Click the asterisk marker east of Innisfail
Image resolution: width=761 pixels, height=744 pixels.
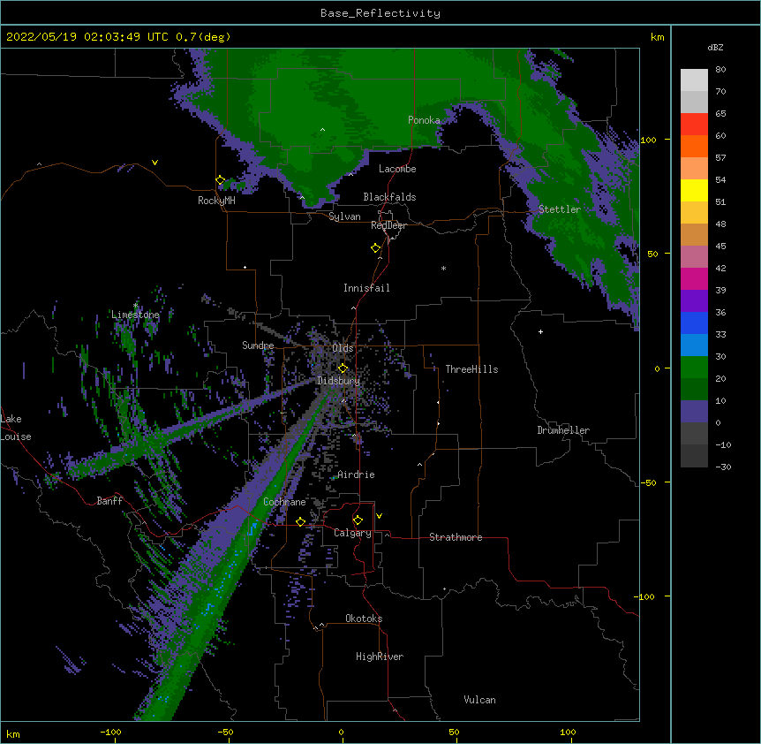pos(443,268)
